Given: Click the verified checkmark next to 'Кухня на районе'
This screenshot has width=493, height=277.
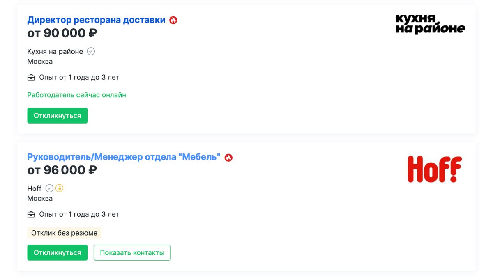Looking at the screenshot, I should pyautogui.click(x=91, y=51).
